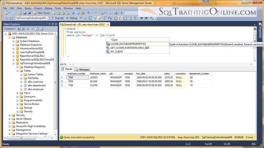
Task: Toggle Object Explorer auto-hide pin
Action: (x=52, y=24)
